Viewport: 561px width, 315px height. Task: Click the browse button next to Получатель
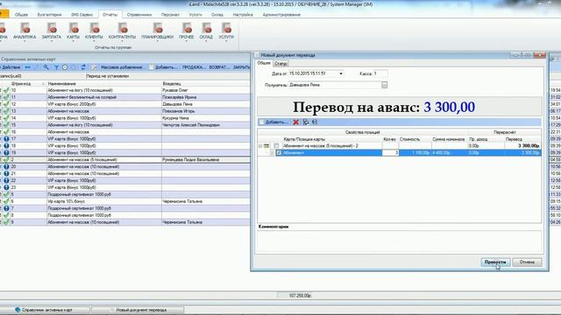pyautogui.click(x=384, y=85)
